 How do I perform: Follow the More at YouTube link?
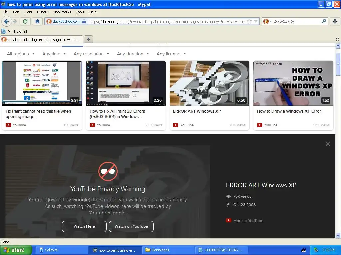pos(248,221)
